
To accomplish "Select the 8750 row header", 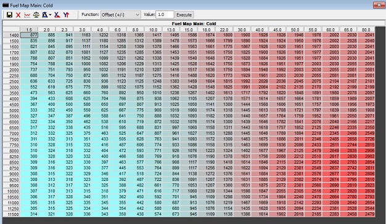I will pos(12,168).
